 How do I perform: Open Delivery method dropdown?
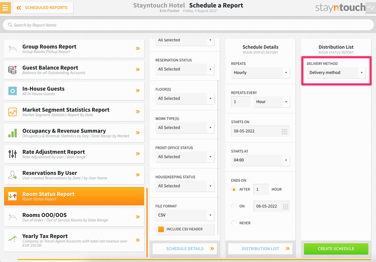(336, 72)
